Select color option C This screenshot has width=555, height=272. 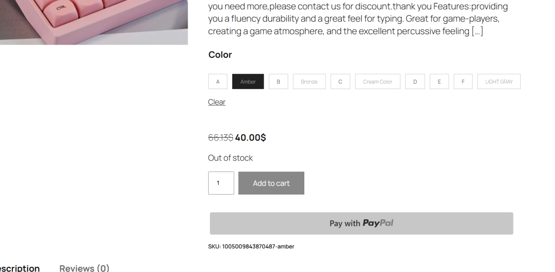[340, 82]
